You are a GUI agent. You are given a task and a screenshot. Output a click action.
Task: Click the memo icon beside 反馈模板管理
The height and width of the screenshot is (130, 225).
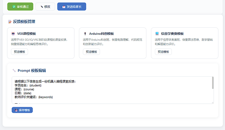tap(10, 21)
